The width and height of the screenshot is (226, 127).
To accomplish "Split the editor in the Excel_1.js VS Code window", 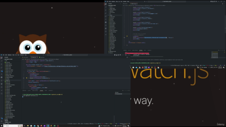I will tap(127, 57).
